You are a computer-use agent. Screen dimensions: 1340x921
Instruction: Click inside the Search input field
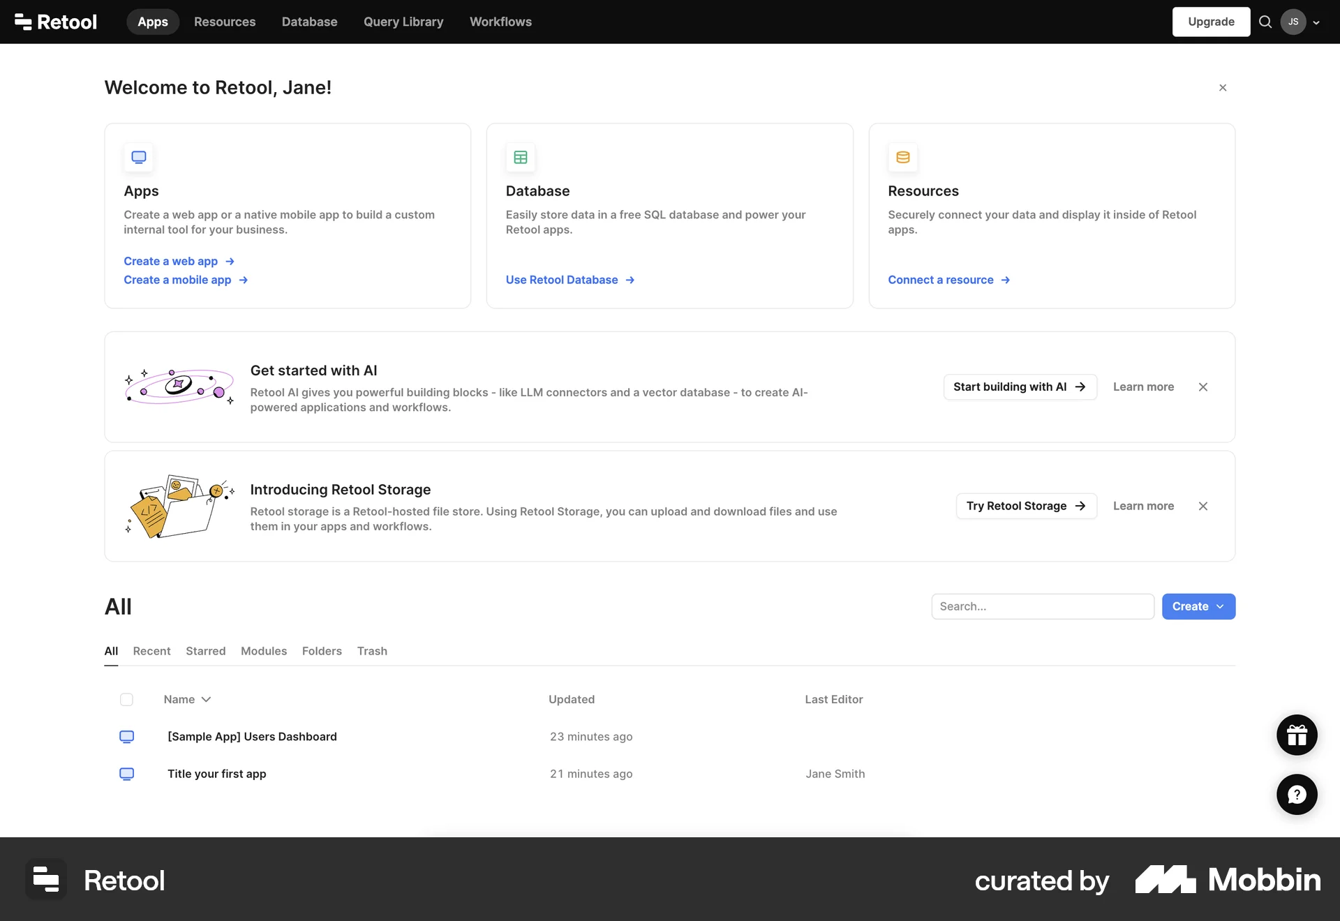point(1042,606)
